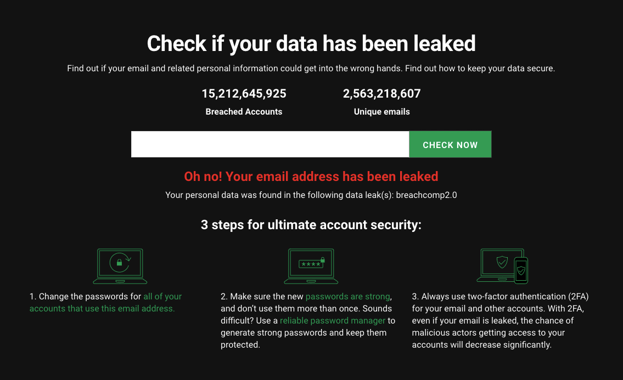623x380 pixels.
Task: Click the step 2 strong passwords text
Action: point(308,321)
